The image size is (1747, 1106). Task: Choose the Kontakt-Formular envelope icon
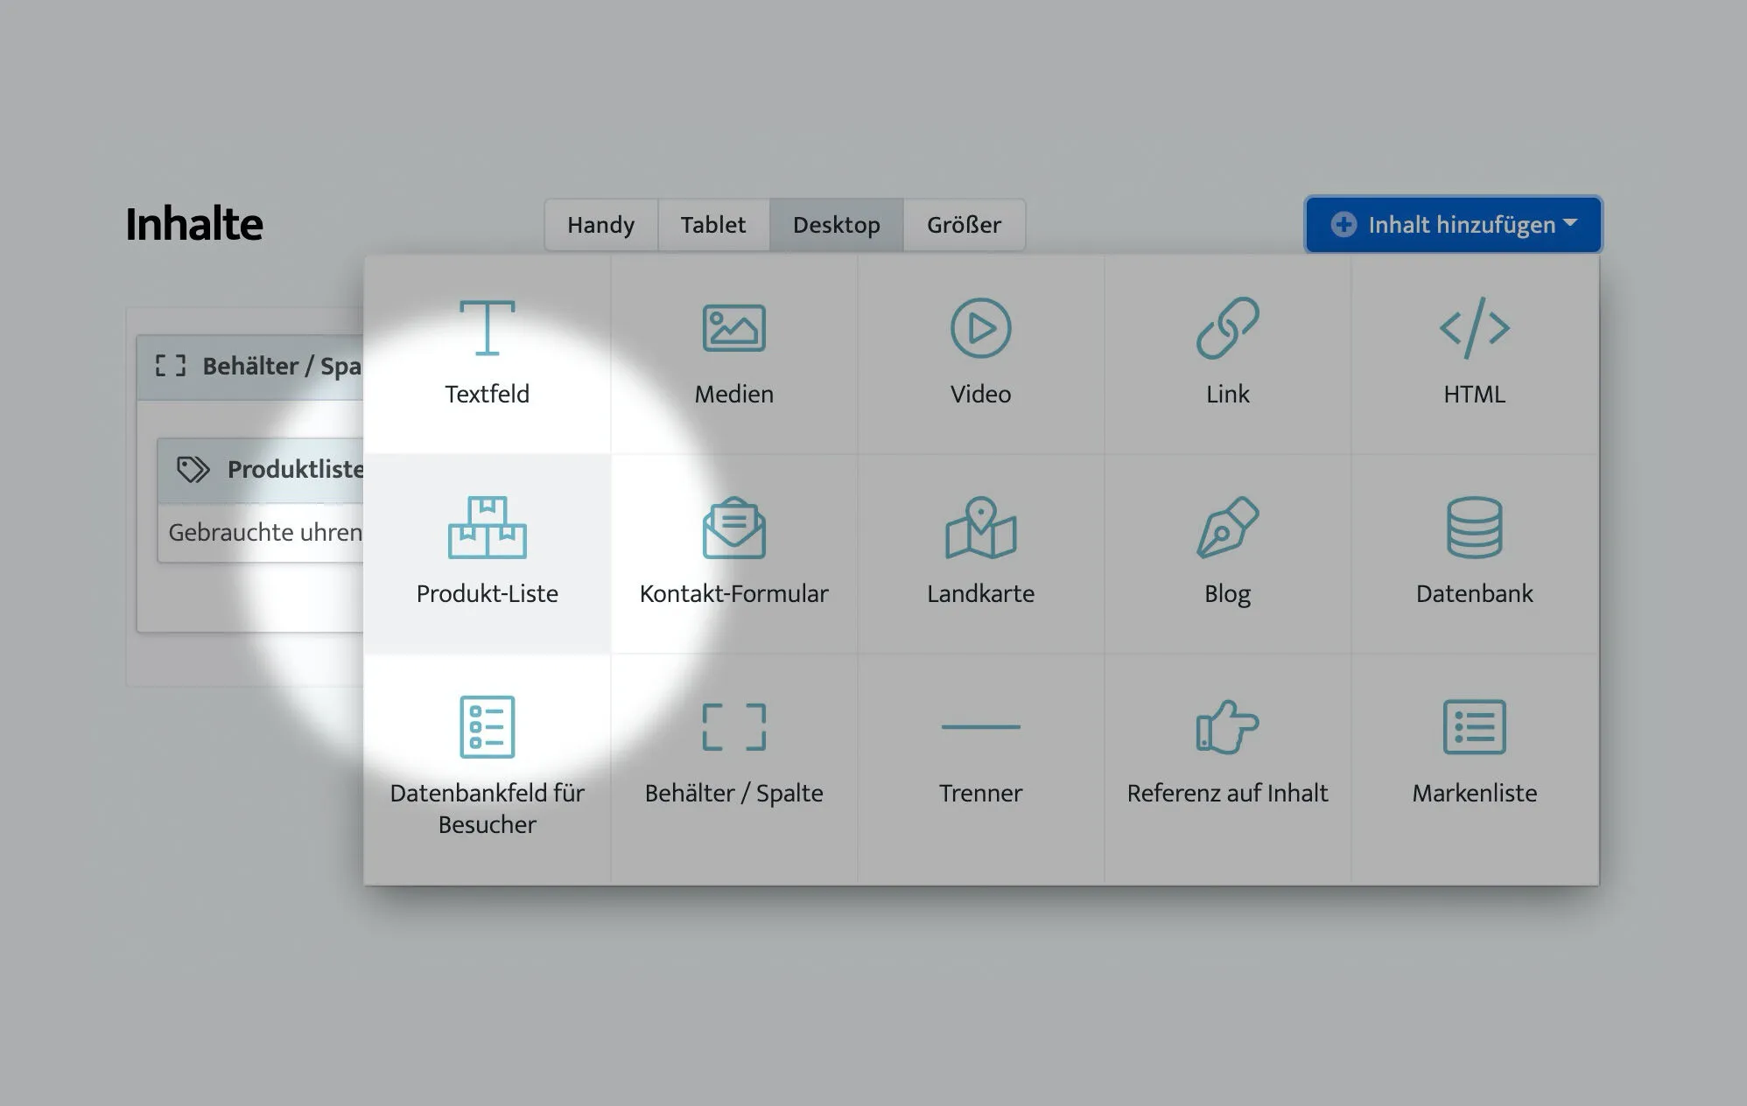pyautogui.click(x=733, y=528)
